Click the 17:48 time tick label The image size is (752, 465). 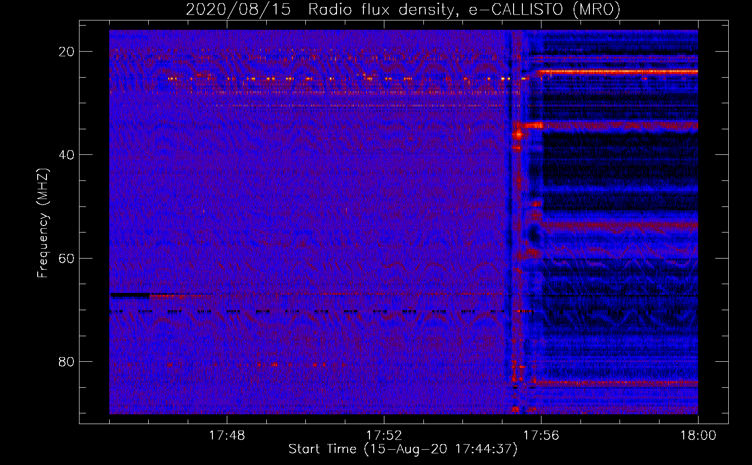pos(227,435)
